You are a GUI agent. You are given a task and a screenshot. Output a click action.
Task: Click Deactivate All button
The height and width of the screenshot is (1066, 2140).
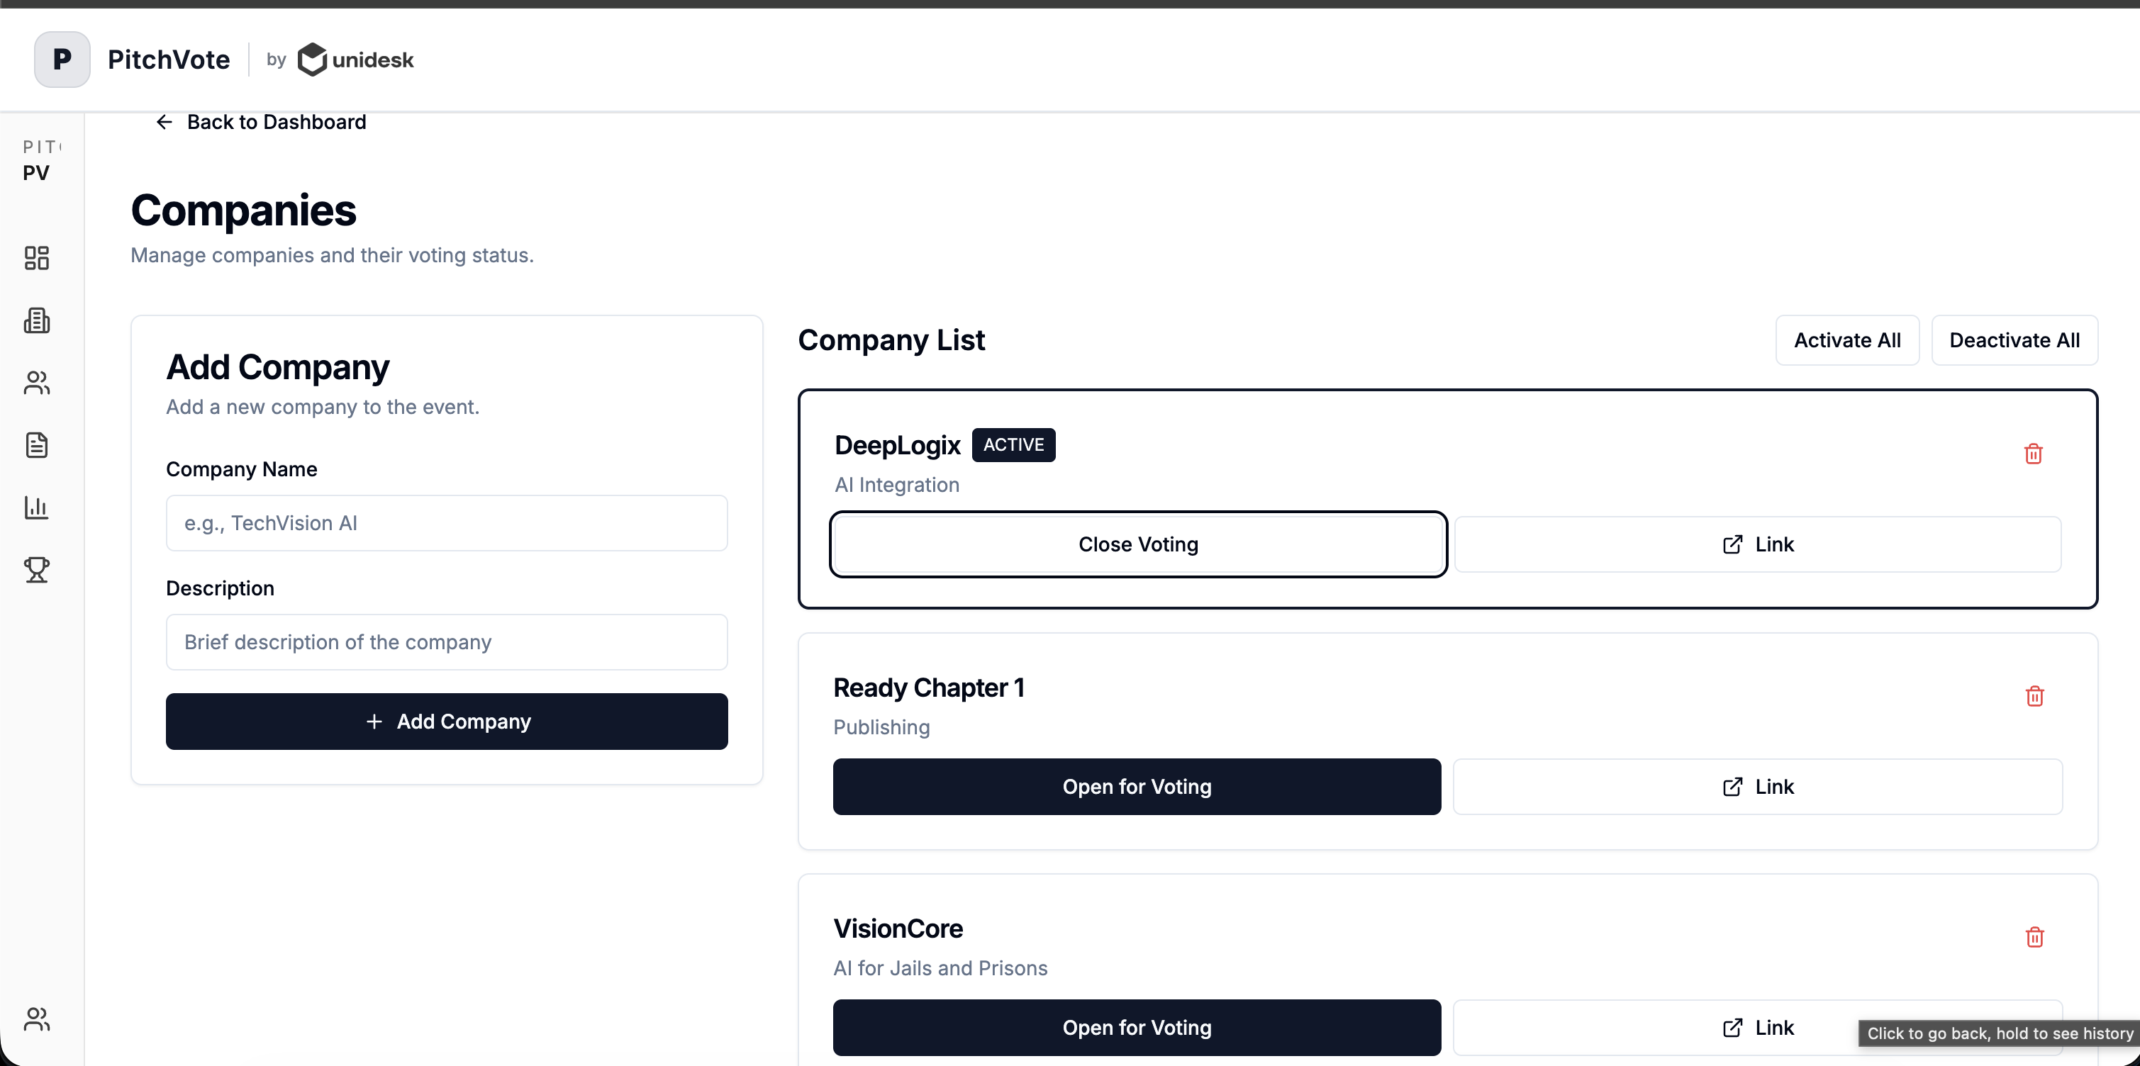[x=2014, y=340]
